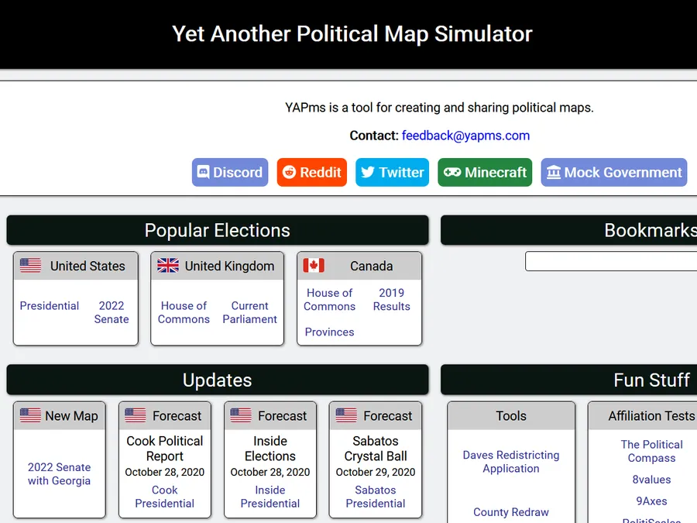Click the Fun Stuff section header
The image size is (697, 523).
pyautogui.click(x=569, y=380)
